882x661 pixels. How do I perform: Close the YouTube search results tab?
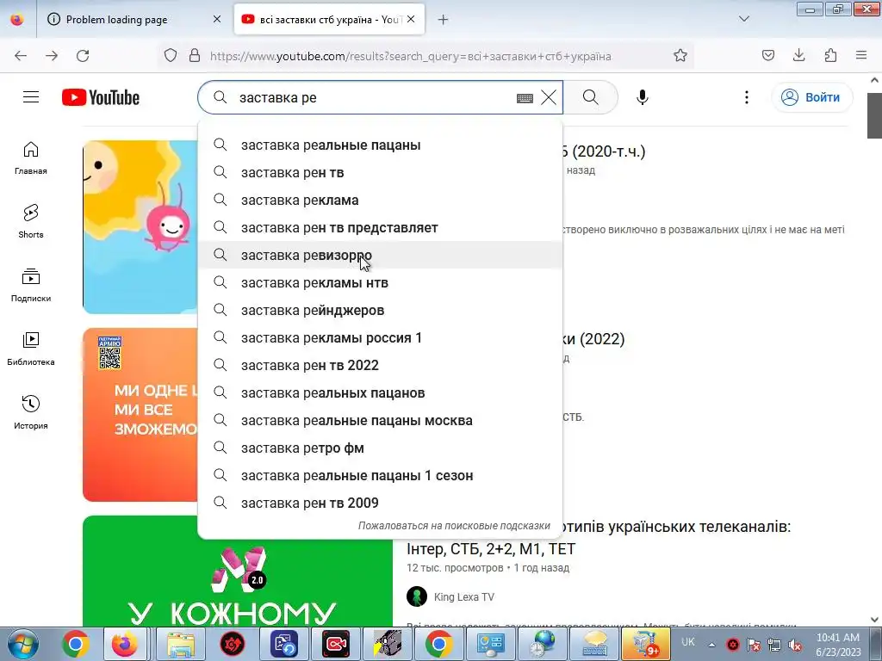[x=411, y=20]
